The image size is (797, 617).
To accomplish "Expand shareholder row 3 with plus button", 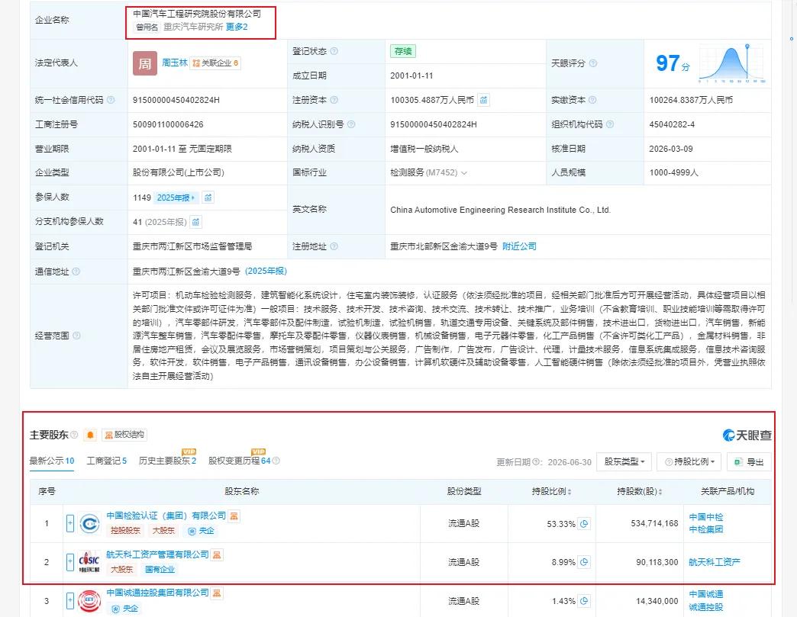I will tap(70, 601).
